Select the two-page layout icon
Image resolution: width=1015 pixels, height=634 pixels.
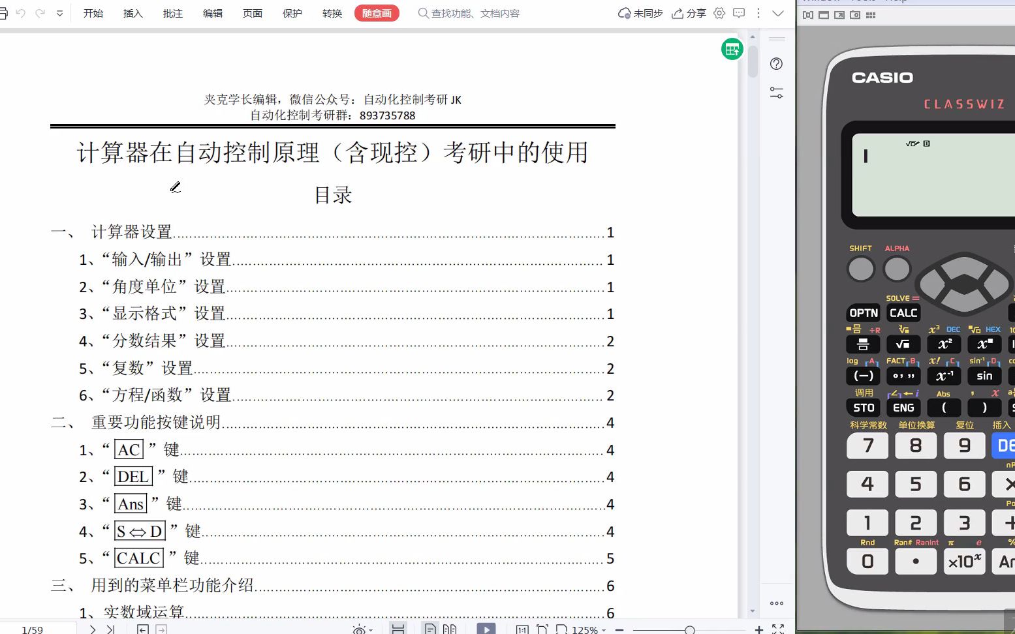click(x=450, y=629)
